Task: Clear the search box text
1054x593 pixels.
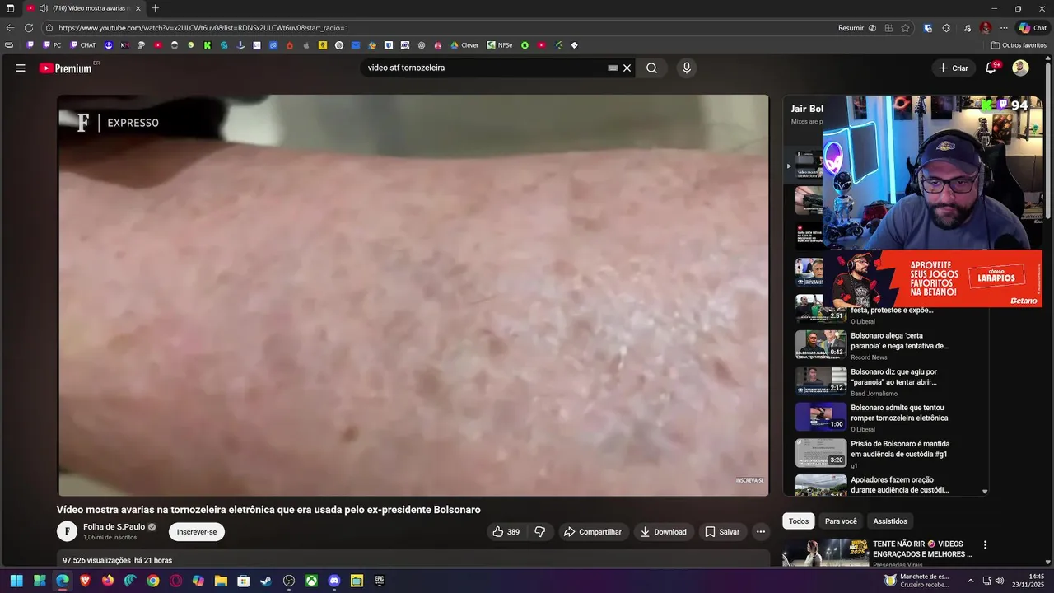Action: 627,68
